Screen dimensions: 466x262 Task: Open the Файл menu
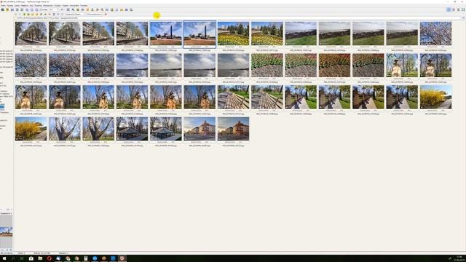click(3, 6)
